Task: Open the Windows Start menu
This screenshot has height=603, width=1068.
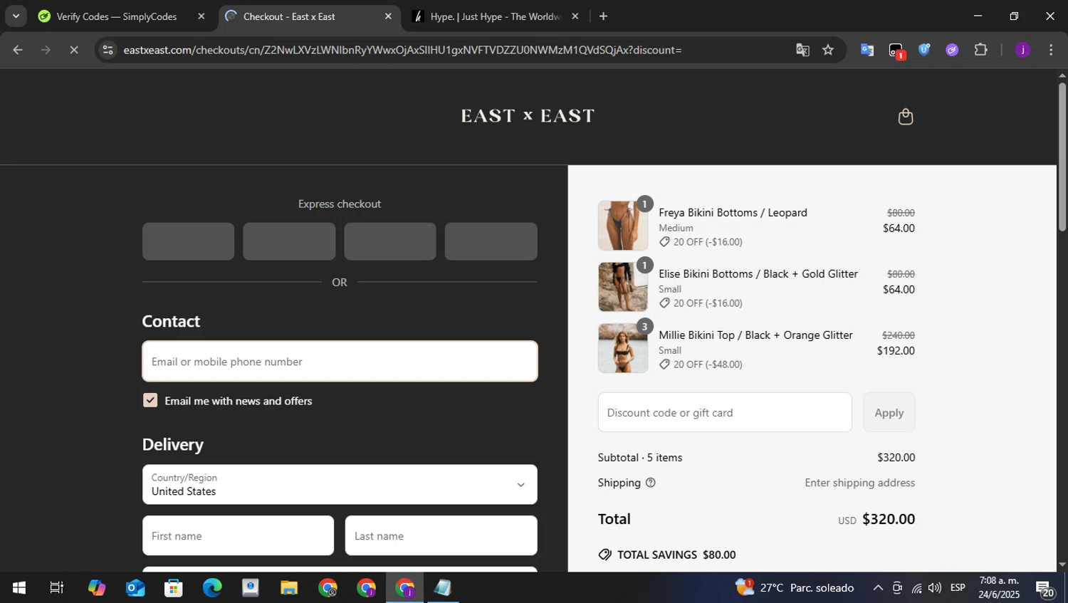Action: click(x=19, y=588)
